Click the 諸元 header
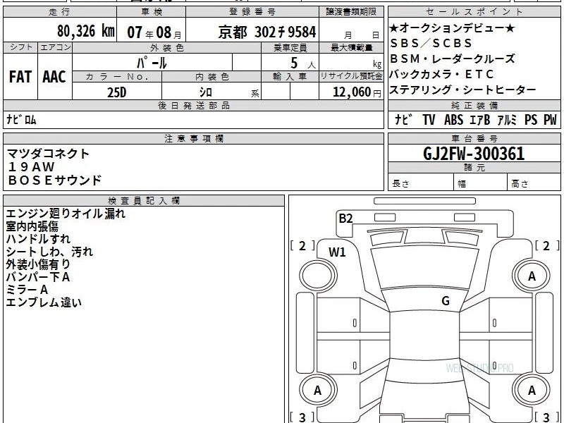The height and width of the screenshot is (423, 564). point(474,167)
